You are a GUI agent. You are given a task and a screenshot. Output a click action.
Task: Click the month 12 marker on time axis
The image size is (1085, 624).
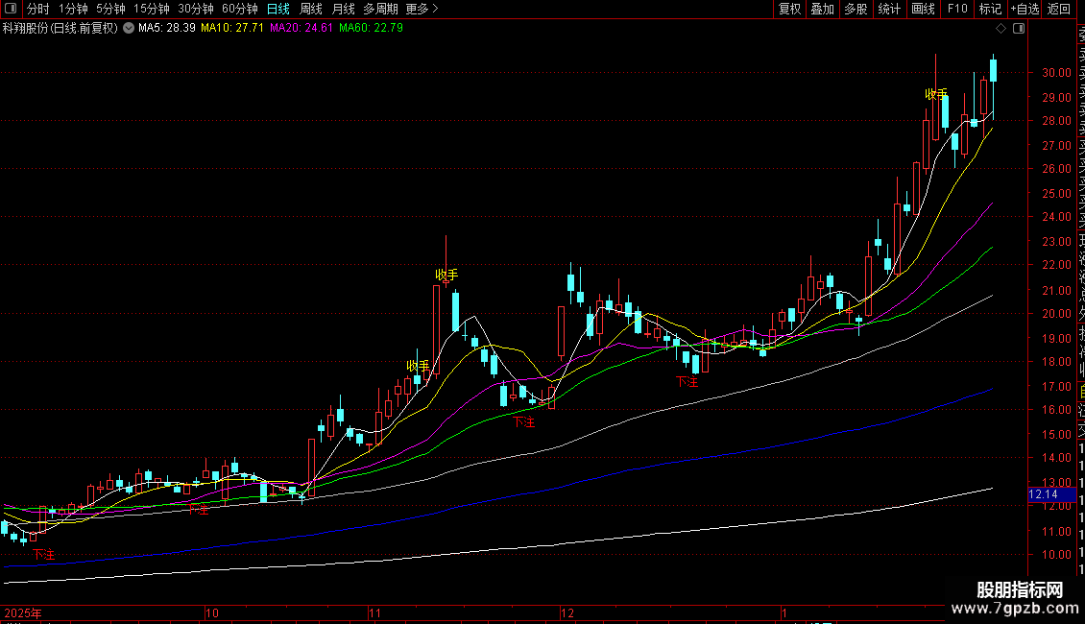click(567, 612)
